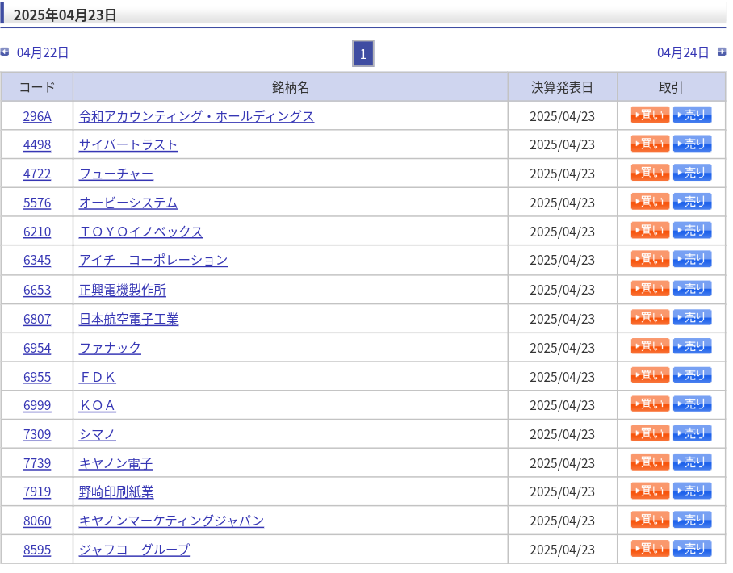Click 買い button in ＦＤＫ row

coord(650,375)
